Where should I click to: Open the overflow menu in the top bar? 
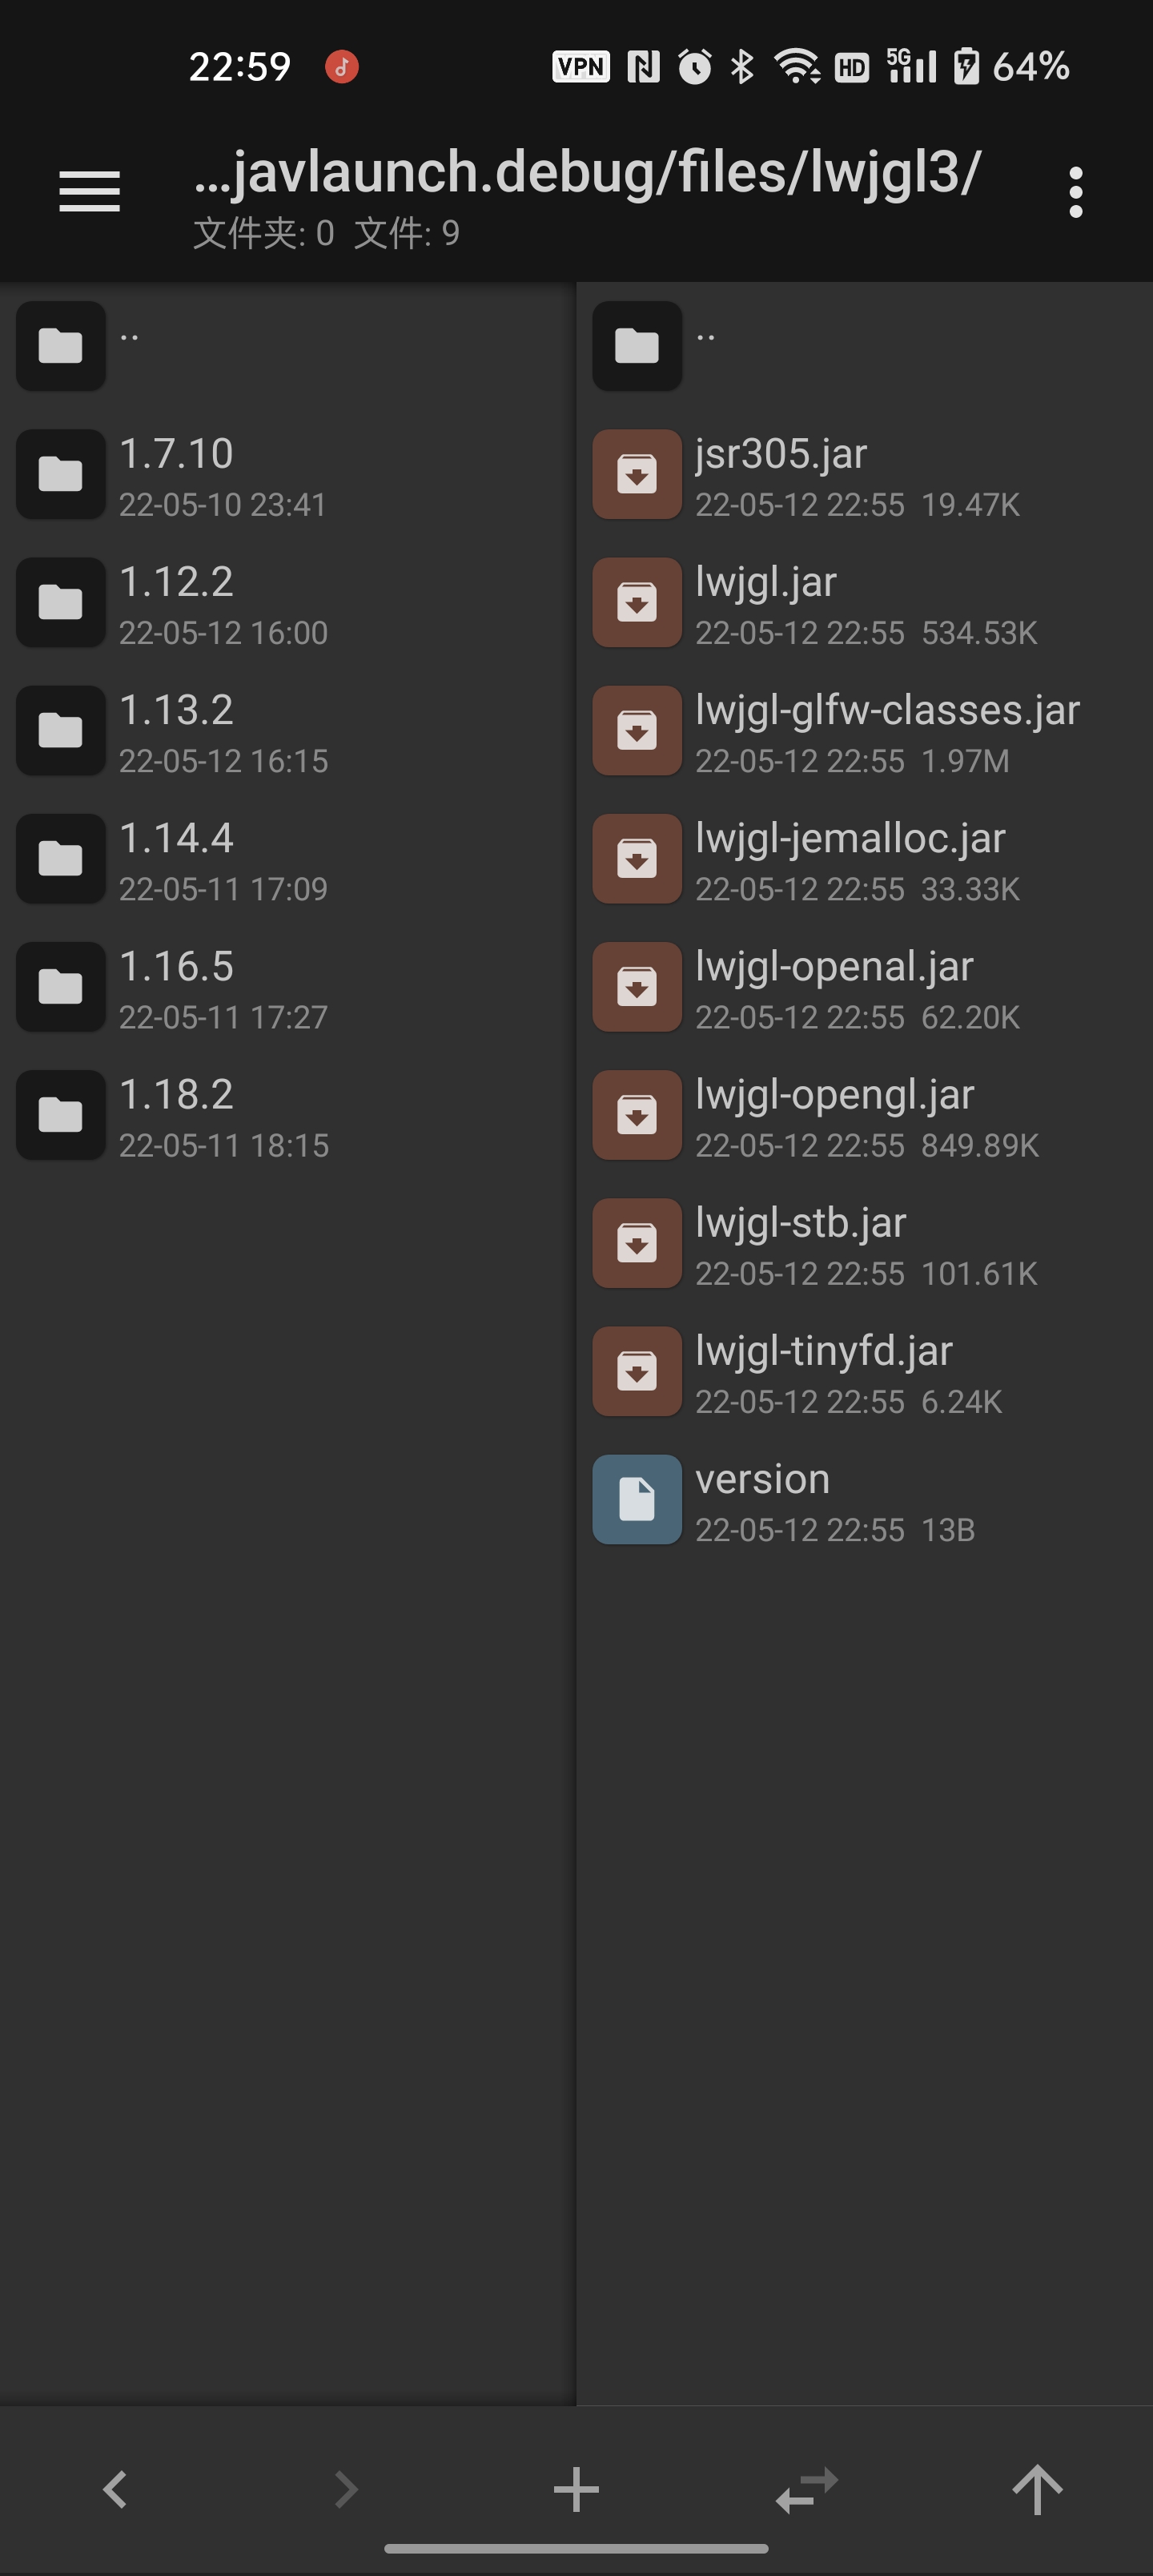click(1075, 191)
